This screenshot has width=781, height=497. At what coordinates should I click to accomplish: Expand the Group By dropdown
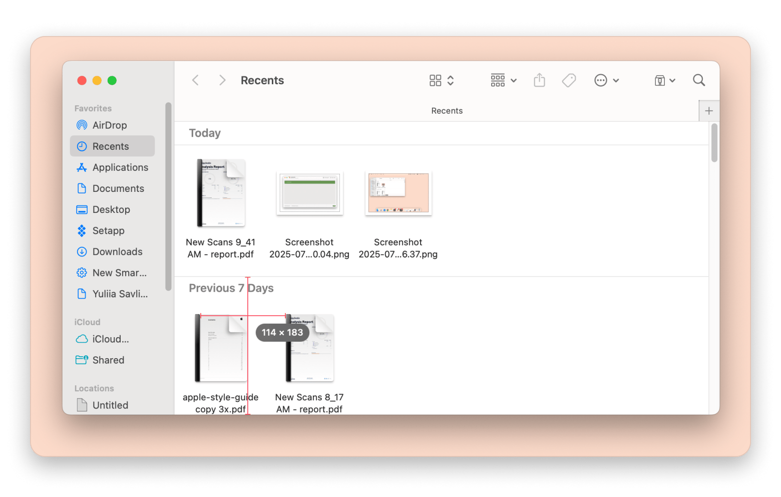503,80
